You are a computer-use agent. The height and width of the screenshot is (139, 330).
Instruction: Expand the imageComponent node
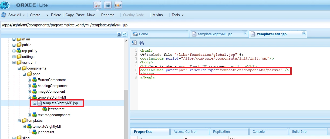click(x=29, y=92)
